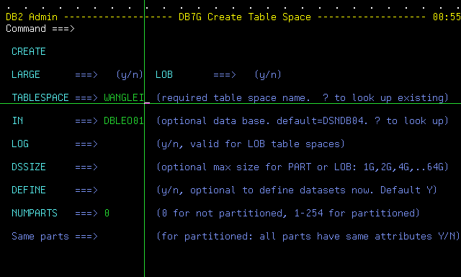
Task: Click the LARGE field label
Action: (26, 75)
